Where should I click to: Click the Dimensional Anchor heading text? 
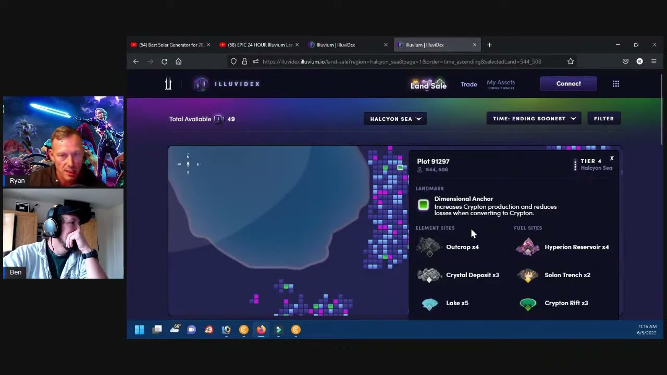pos(464,199)
